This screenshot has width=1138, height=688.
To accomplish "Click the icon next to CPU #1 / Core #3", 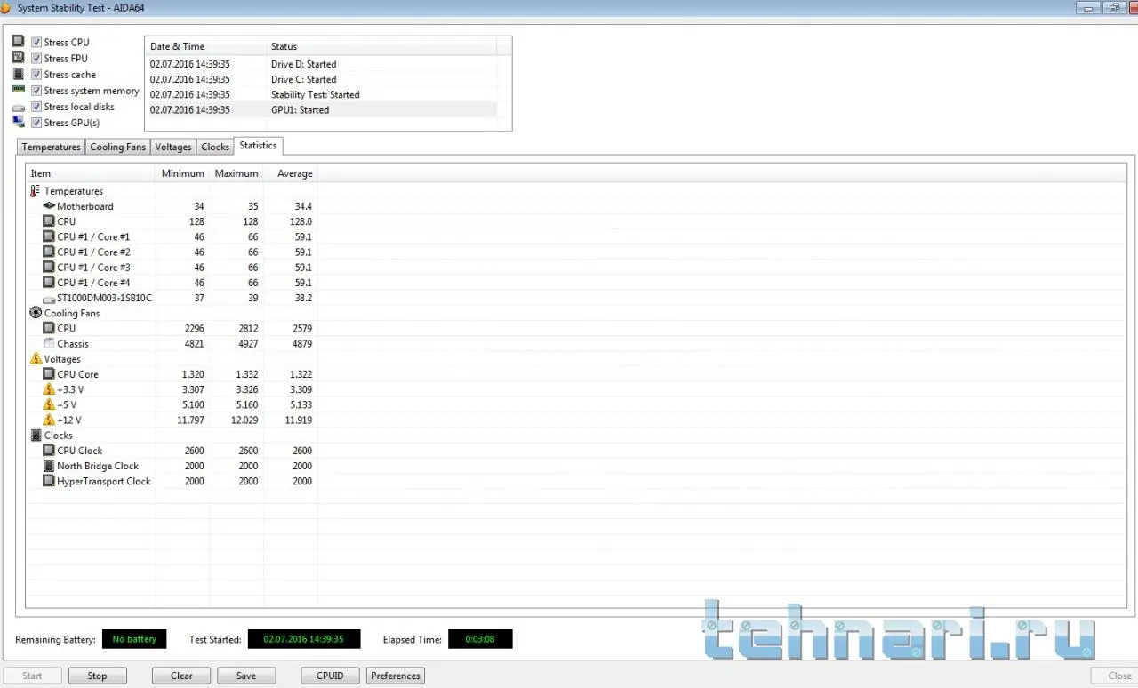I will coord(49,267).
